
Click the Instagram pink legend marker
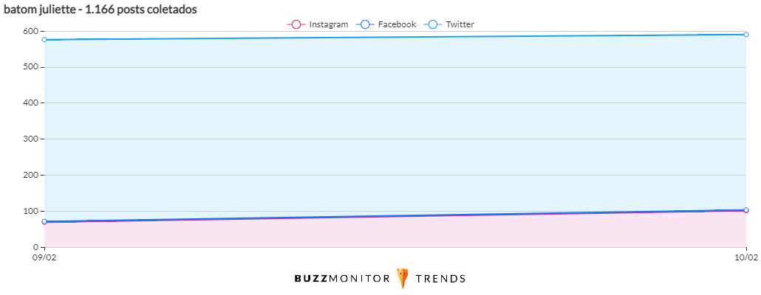[x=296, y=24]
